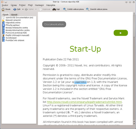Select Scrollkeeper entry in contents list
Screen dimensions: 136x129
point(11,38)
